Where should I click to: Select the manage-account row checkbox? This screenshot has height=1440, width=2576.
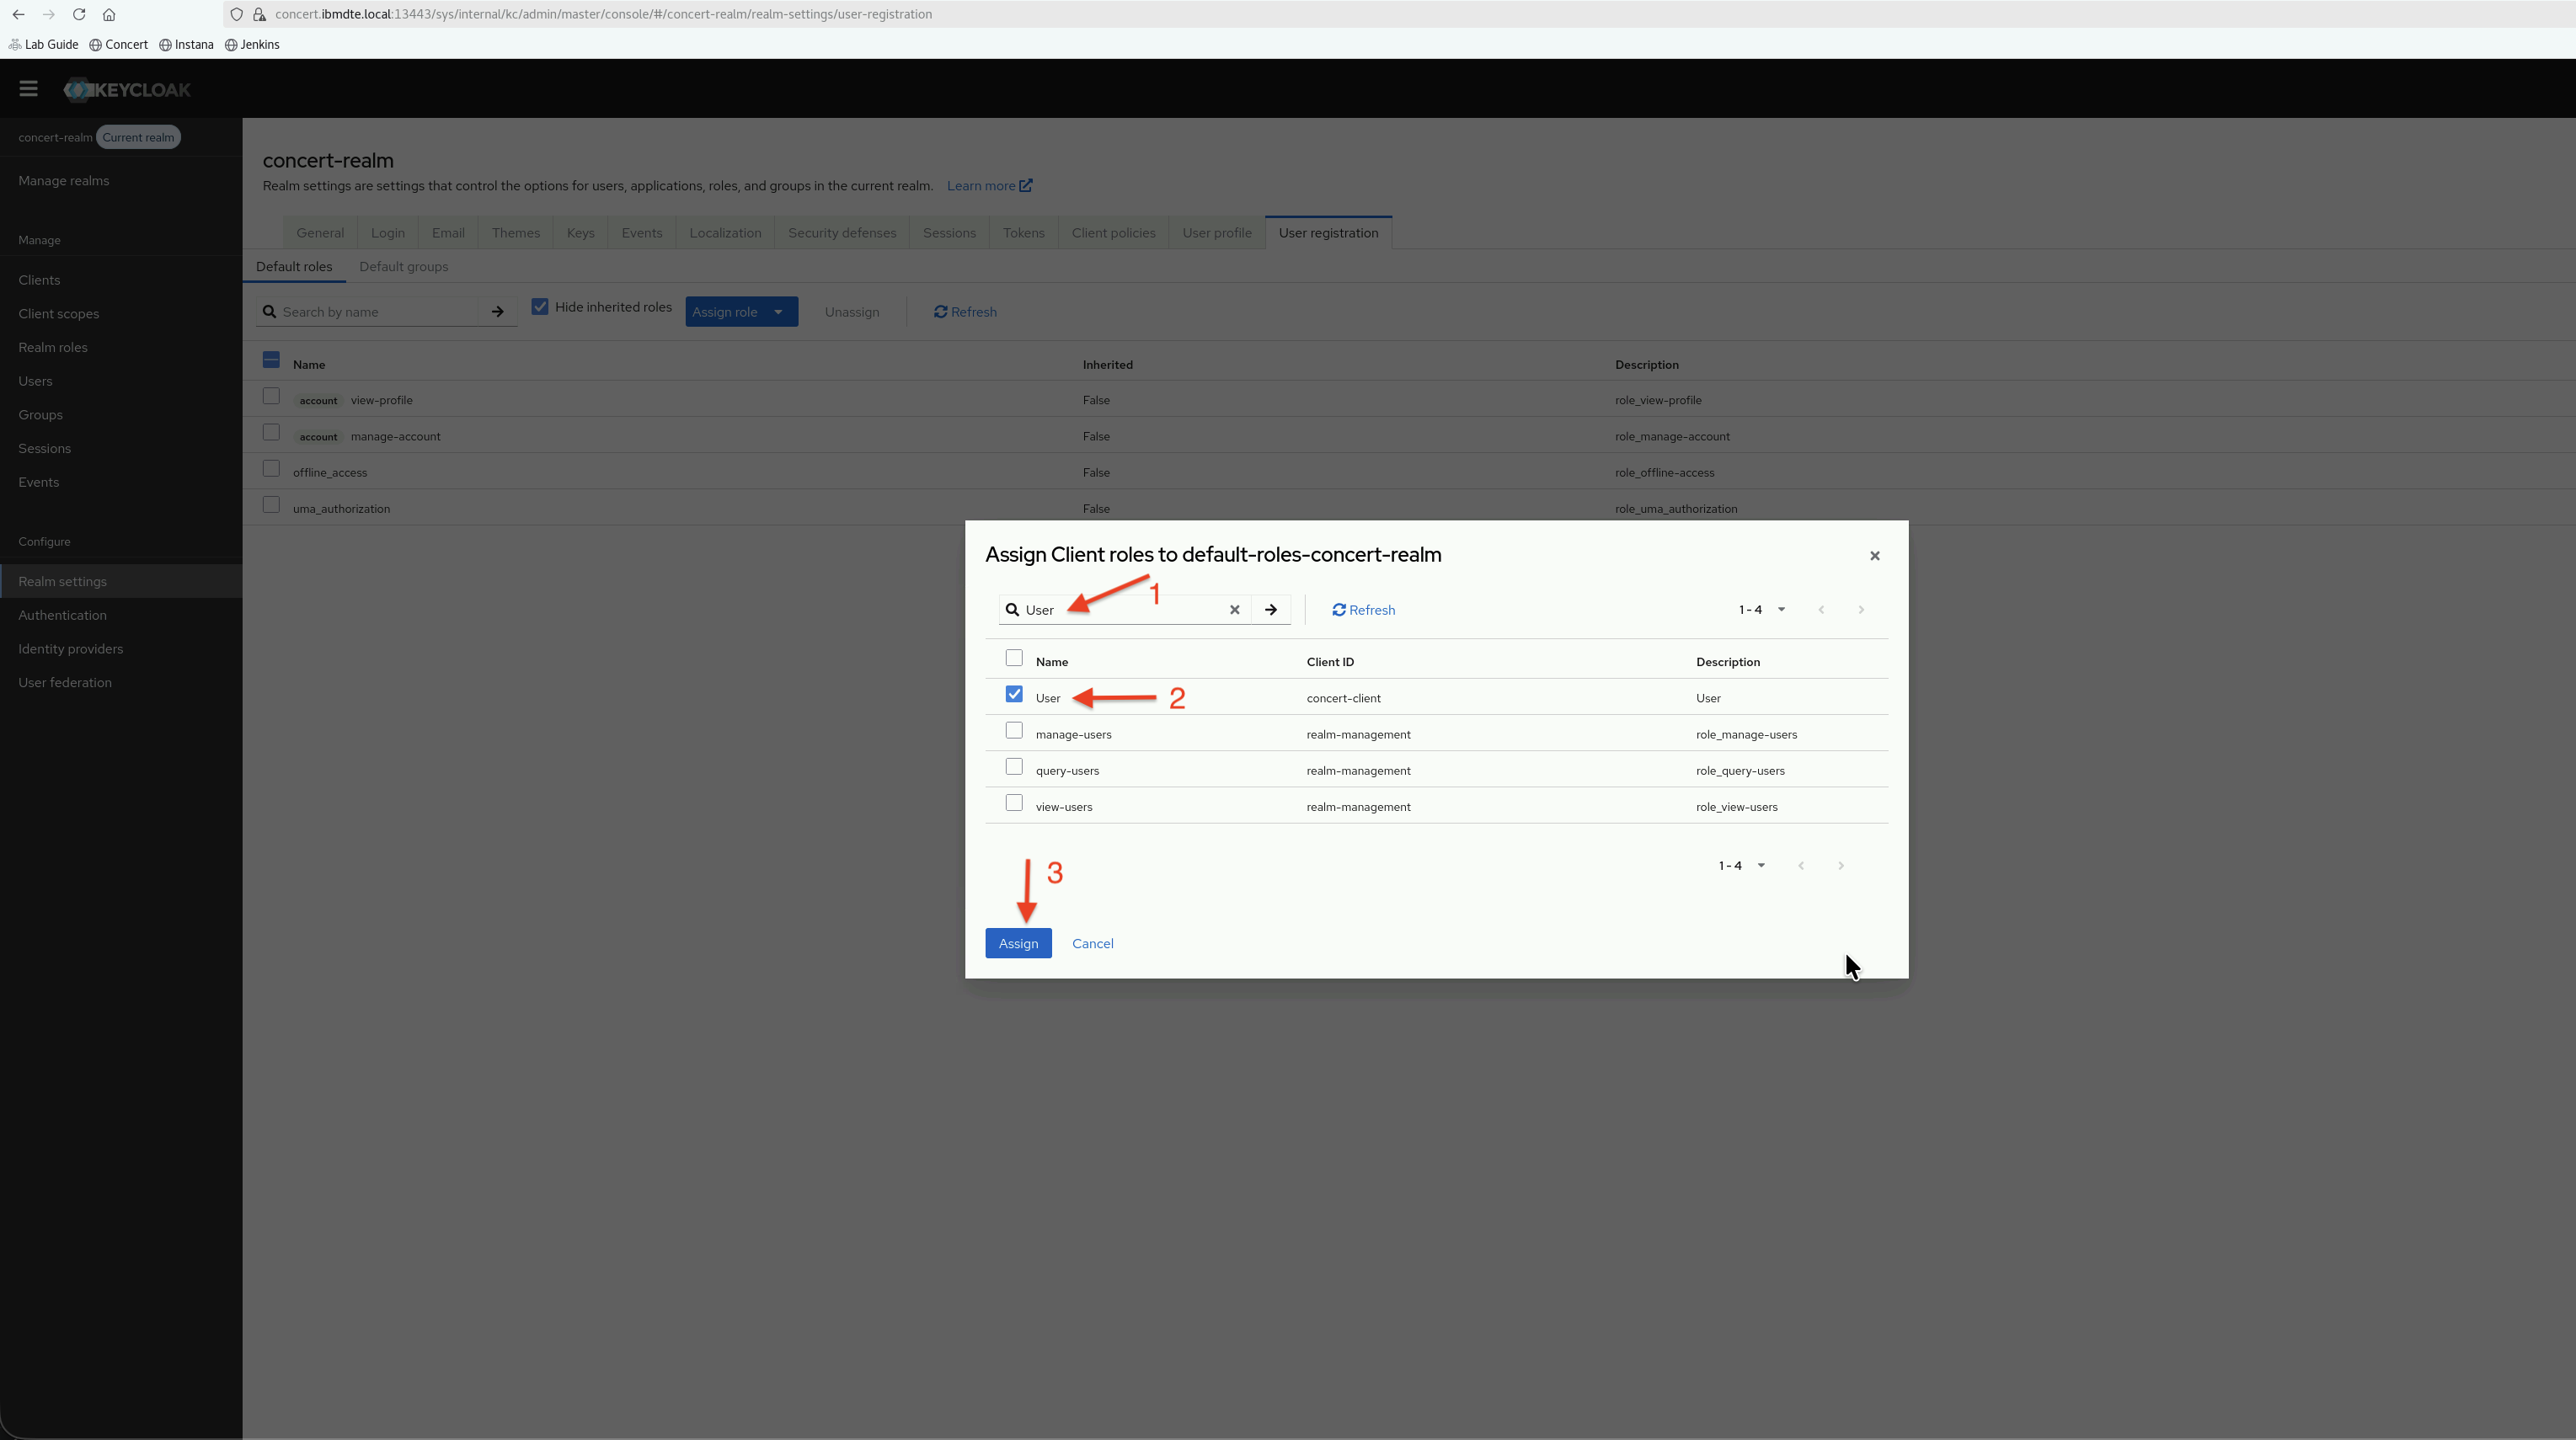point(271,432)
